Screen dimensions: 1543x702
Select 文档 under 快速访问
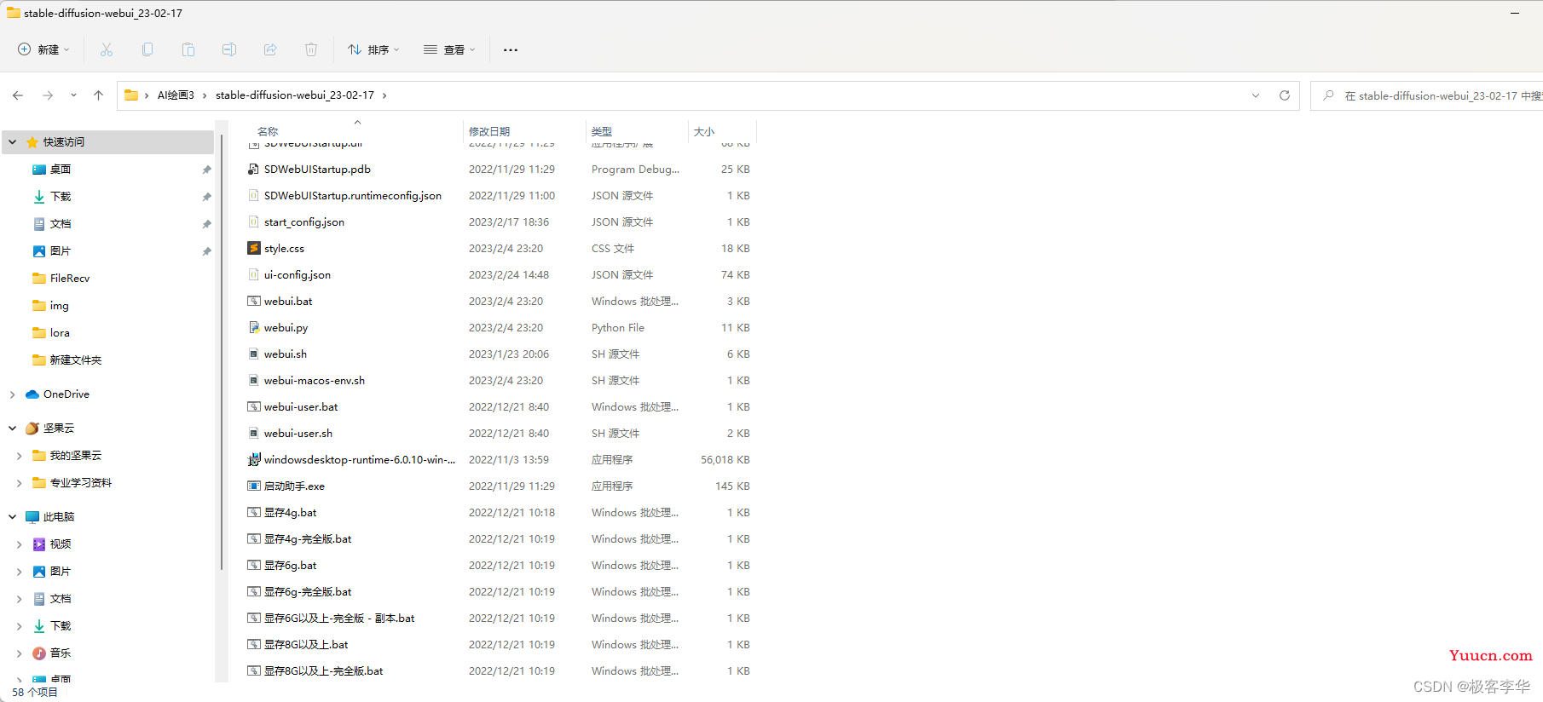61,223
